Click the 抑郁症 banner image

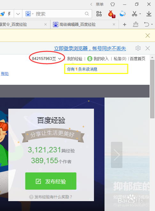point(127,154)
